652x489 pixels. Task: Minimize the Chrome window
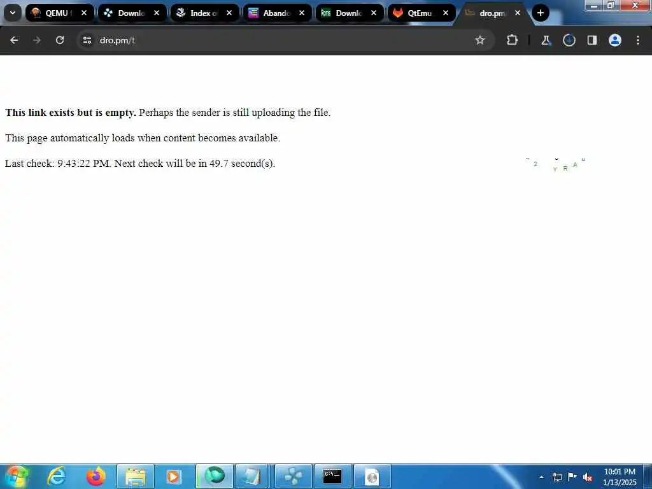point(594,5)
